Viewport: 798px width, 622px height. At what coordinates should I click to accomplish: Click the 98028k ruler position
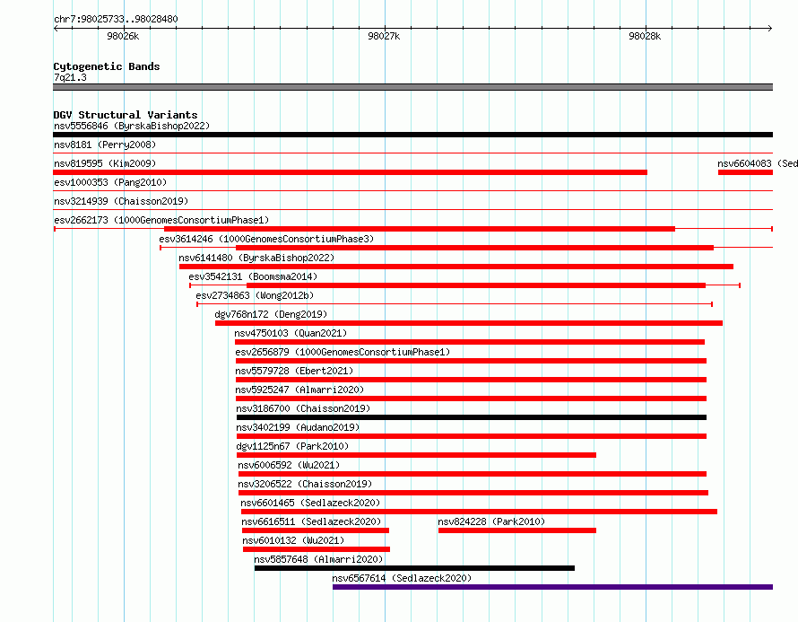click(x=646, y=36)
